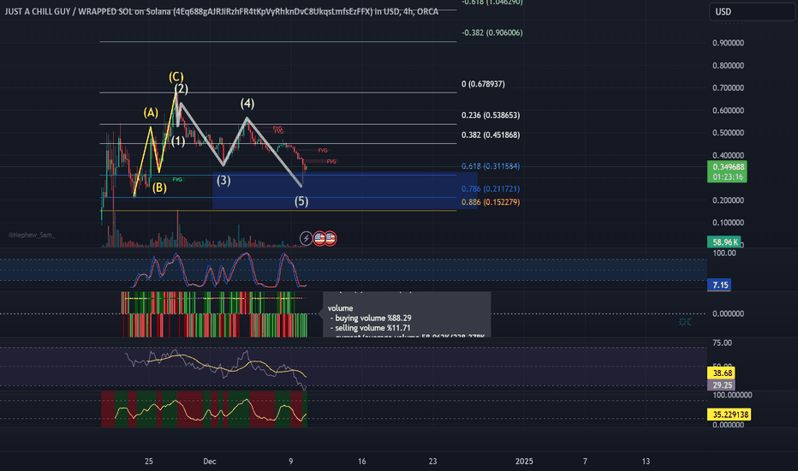Click the '9' date on the time axis
Viewport: 798px width, 471px height.
pyautogui.click(x=291, y=462)
